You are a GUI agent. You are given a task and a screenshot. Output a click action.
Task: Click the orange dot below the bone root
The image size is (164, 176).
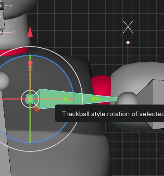37,109
